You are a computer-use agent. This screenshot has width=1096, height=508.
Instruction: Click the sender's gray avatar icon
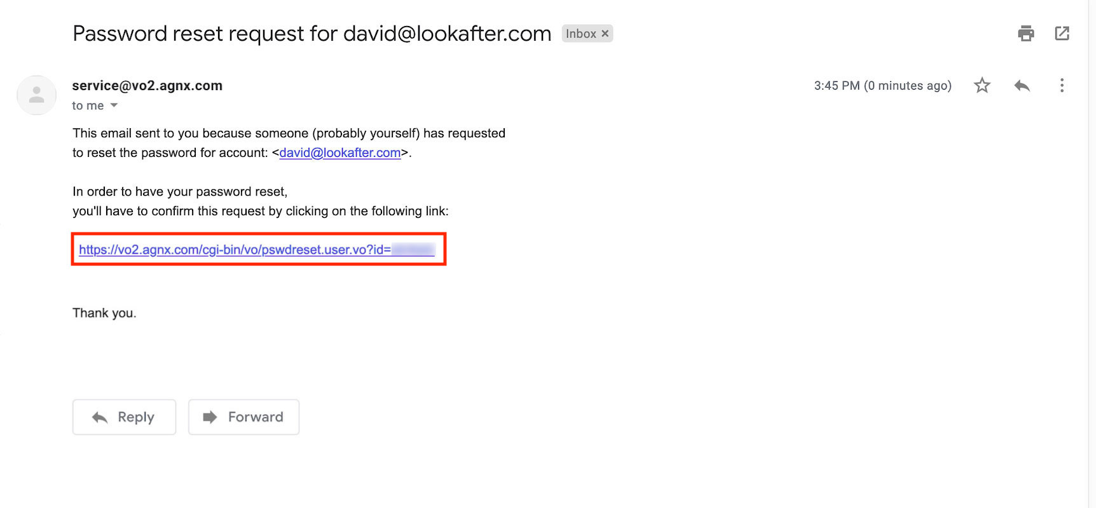(36, 95)
